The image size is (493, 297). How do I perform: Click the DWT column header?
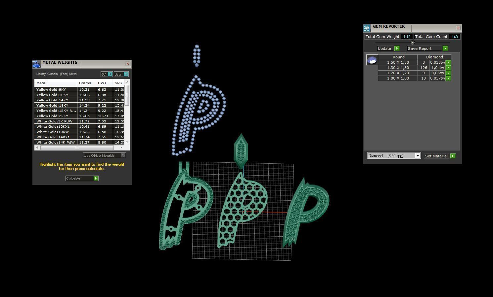coord(104,83)
